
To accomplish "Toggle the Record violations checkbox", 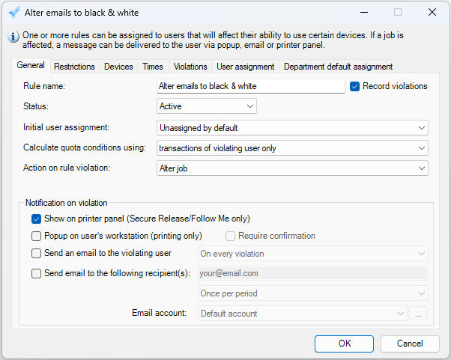I will (x=354, y=86).
